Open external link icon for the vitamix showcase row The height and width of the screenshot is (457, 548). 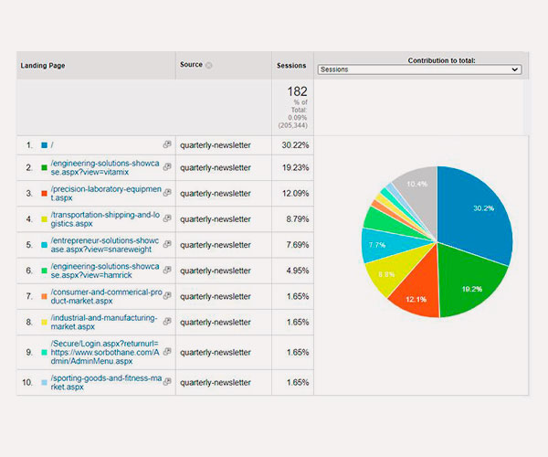[x=167, y=166]
